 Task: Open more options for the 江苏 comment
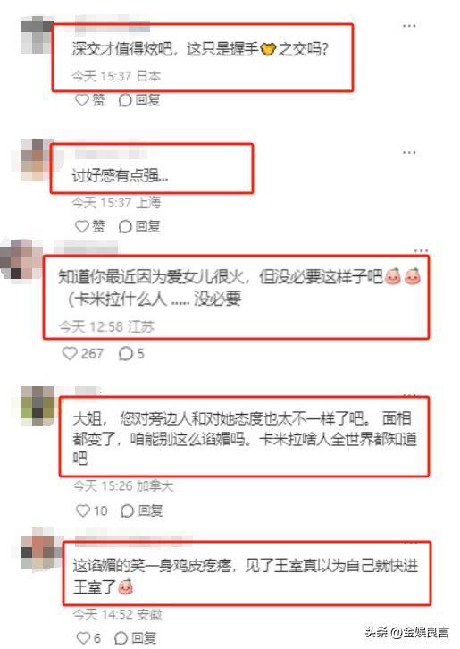pyautogui.click(x=421, y=251)
